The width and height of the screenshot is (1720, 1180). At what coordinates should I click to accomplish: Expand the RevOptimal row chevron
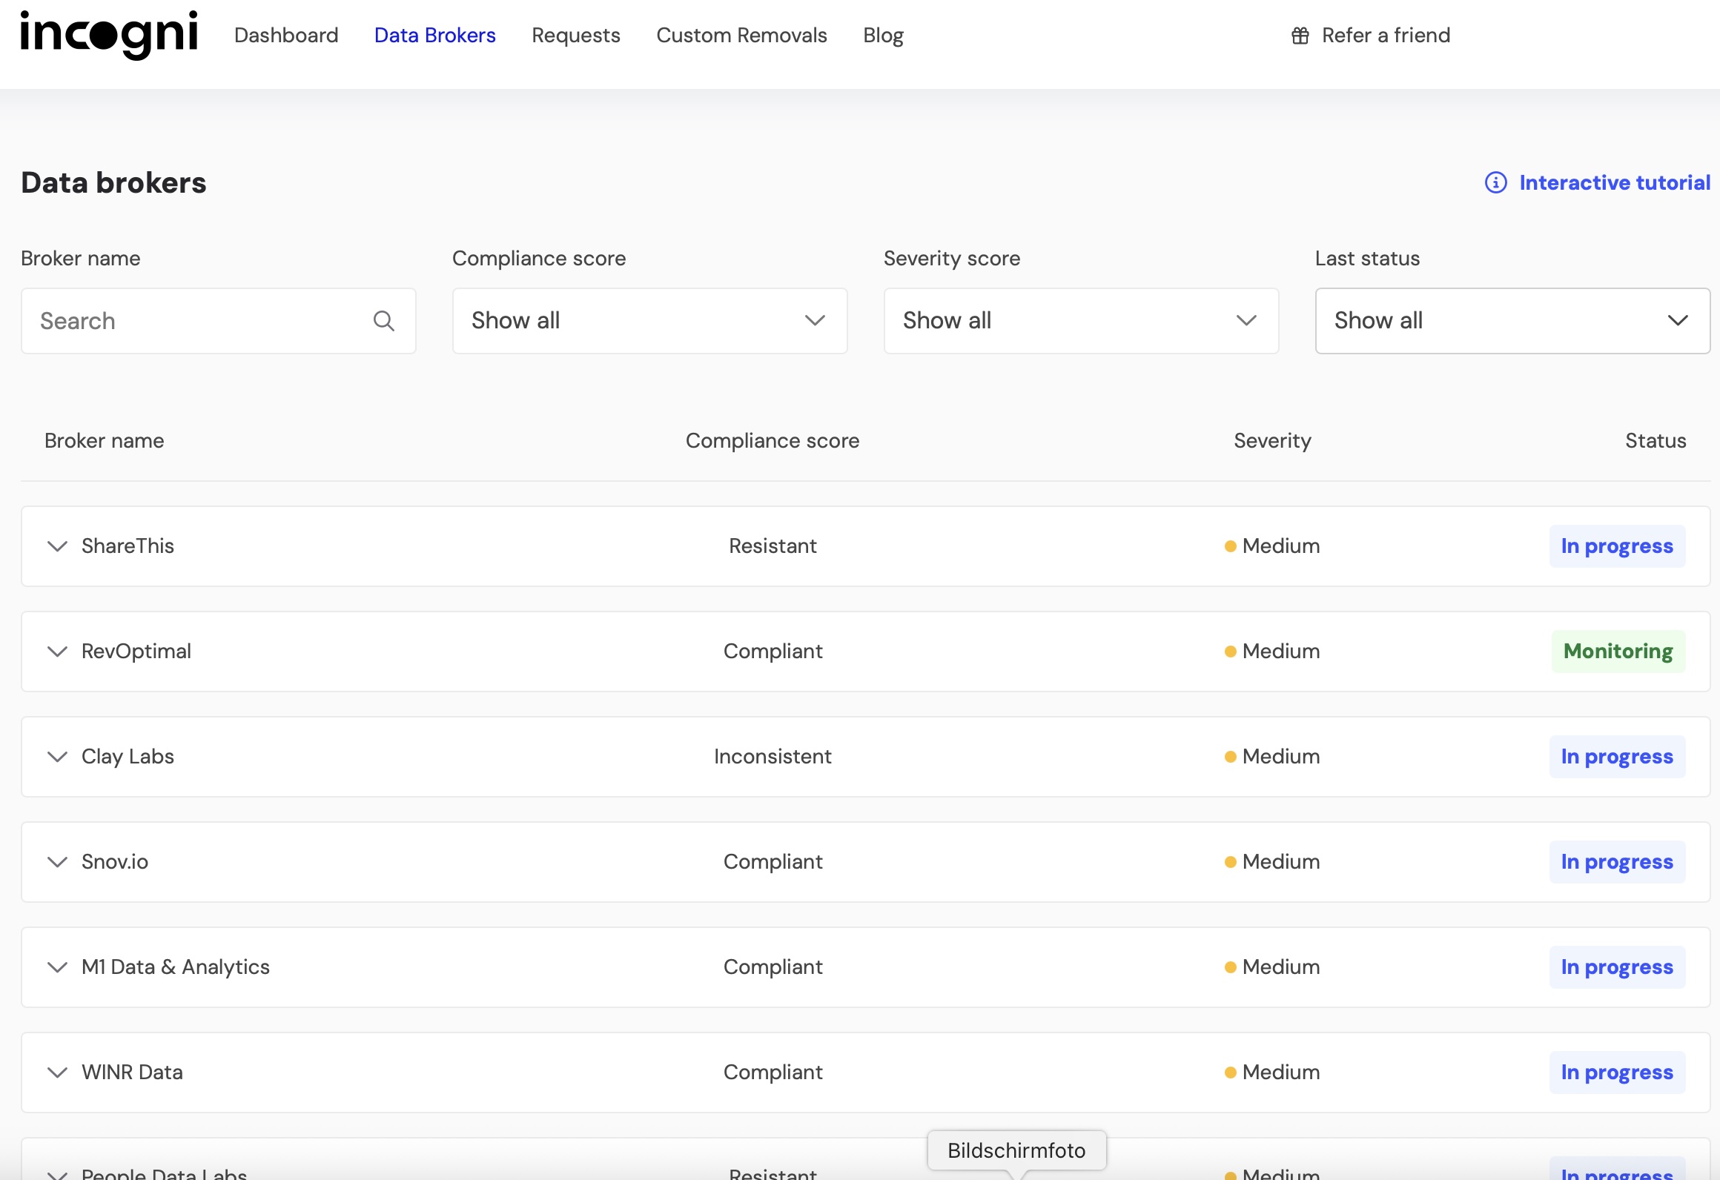(x=57, y=652)
